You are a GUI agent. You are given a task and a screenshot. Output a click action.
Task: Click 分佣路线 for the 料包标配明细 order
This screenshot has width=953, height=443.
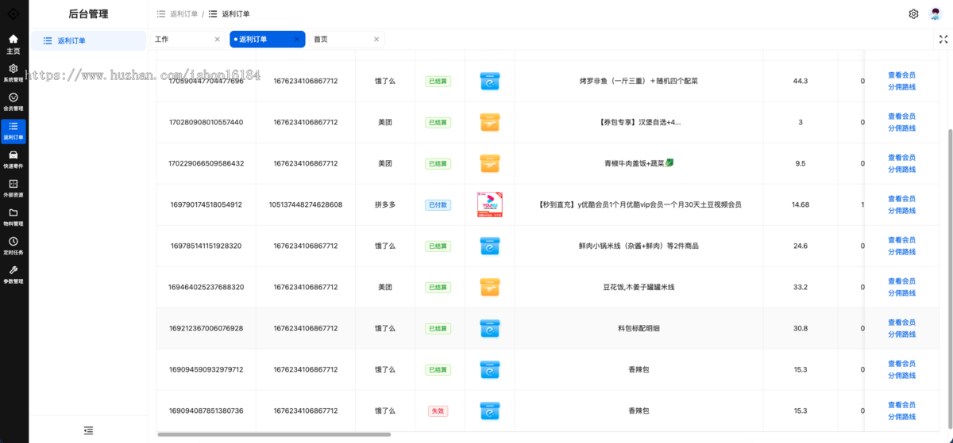(901, 334)
